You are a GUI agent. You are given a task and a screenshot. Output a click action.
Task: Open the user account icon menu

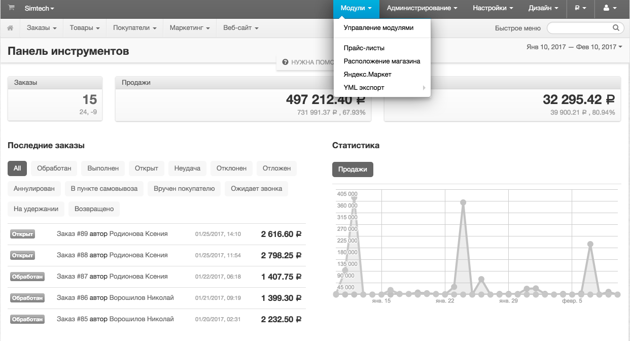[610, 8]
